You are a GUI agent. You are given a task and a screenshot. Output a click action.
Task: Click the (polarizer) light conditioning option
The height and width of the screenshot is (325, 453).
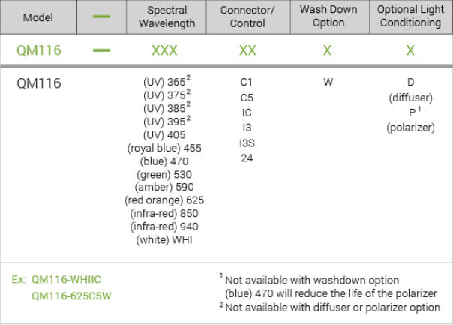click(x=410, y=128)
